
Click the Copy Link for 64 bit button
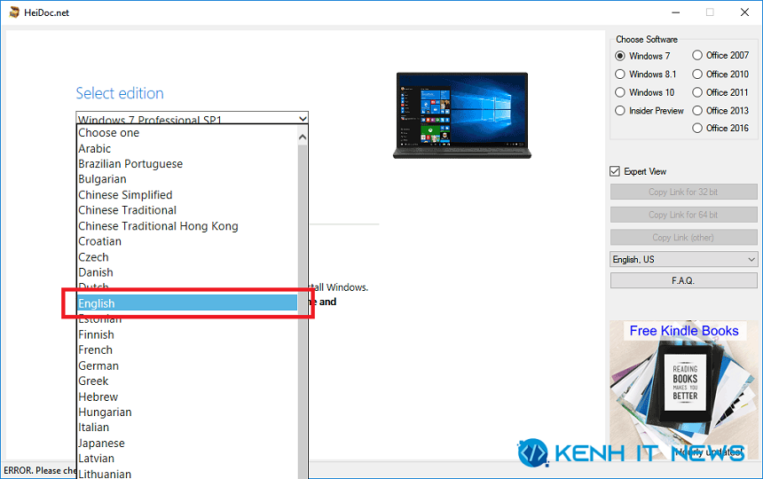pyautogui.click(x=684, y=215)
